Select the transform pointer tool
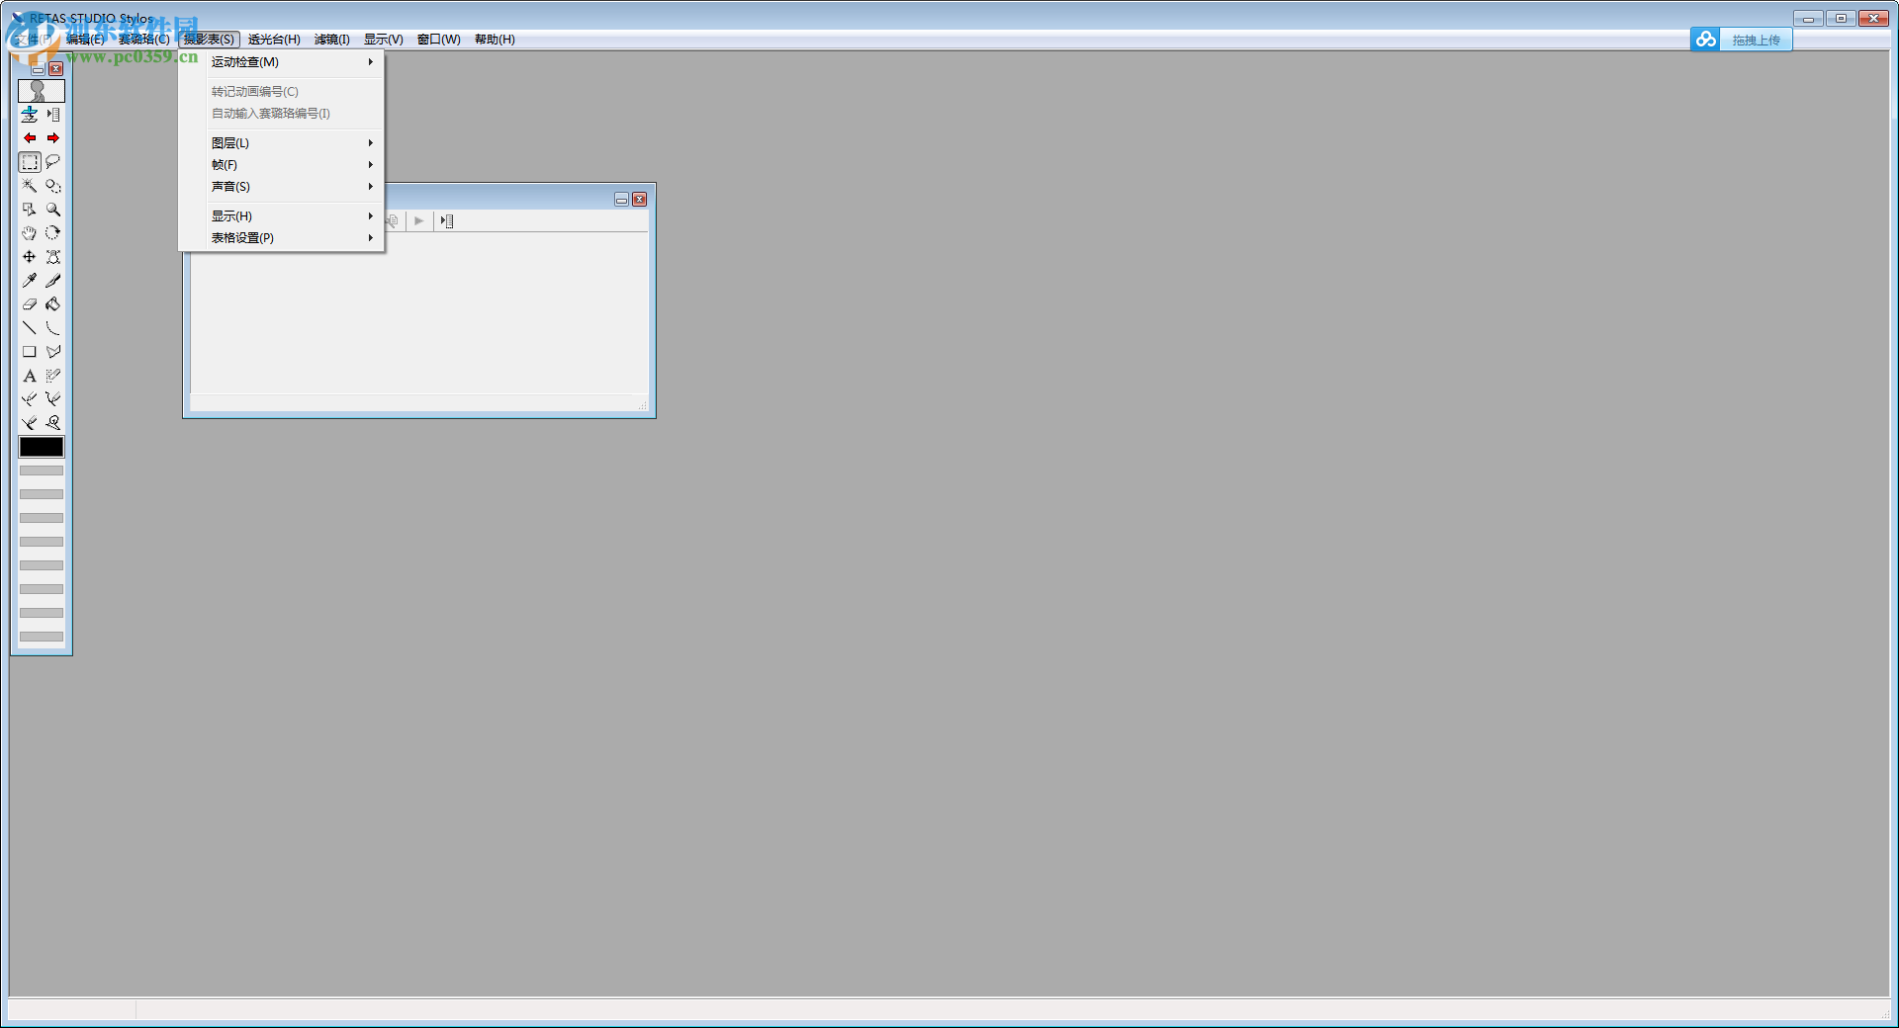 tap(30, 210)
